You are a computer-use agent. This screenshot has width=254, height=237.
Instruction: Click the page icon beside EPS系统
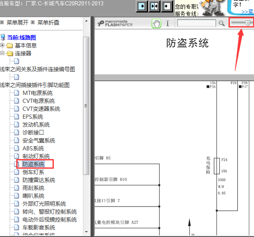[16, 117]
